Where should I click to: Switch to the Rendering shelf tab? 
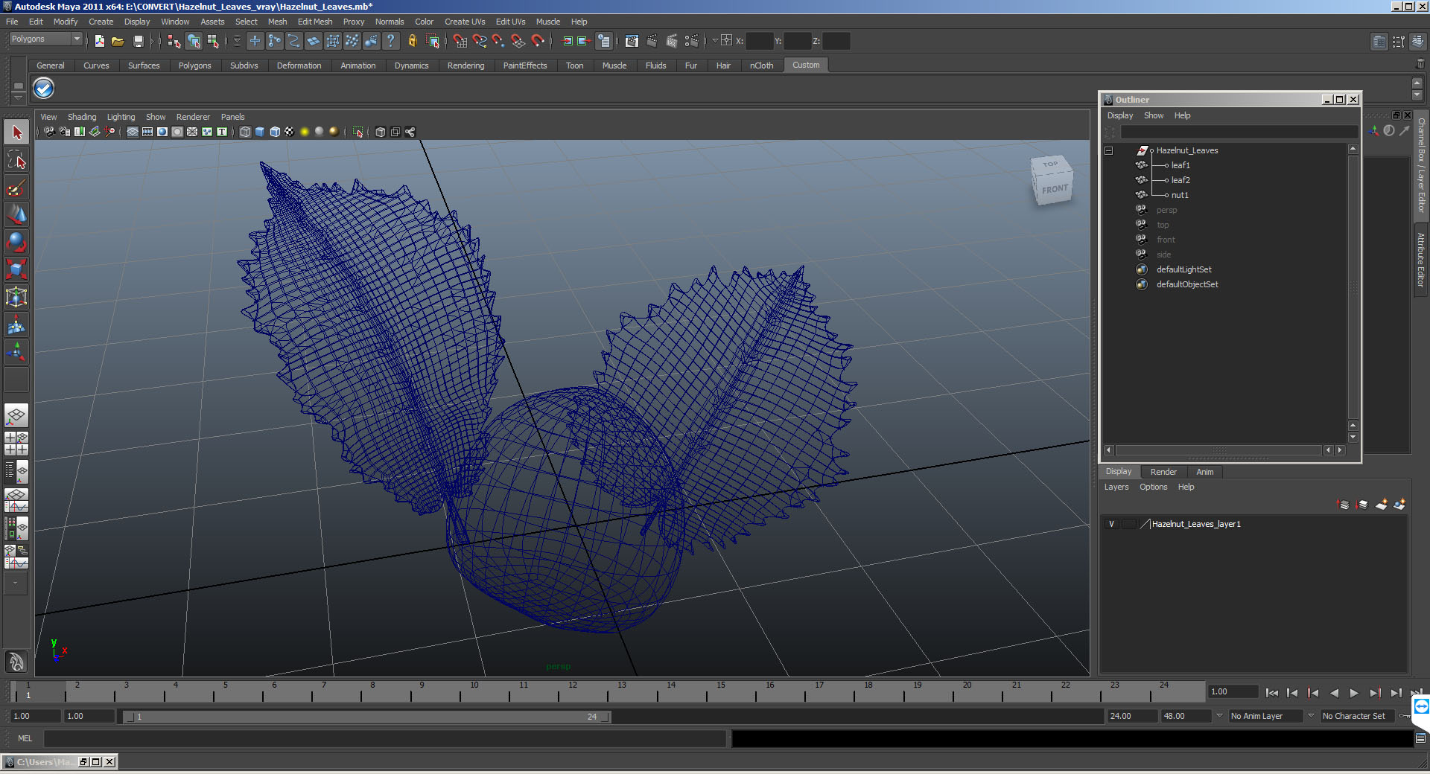465,65
